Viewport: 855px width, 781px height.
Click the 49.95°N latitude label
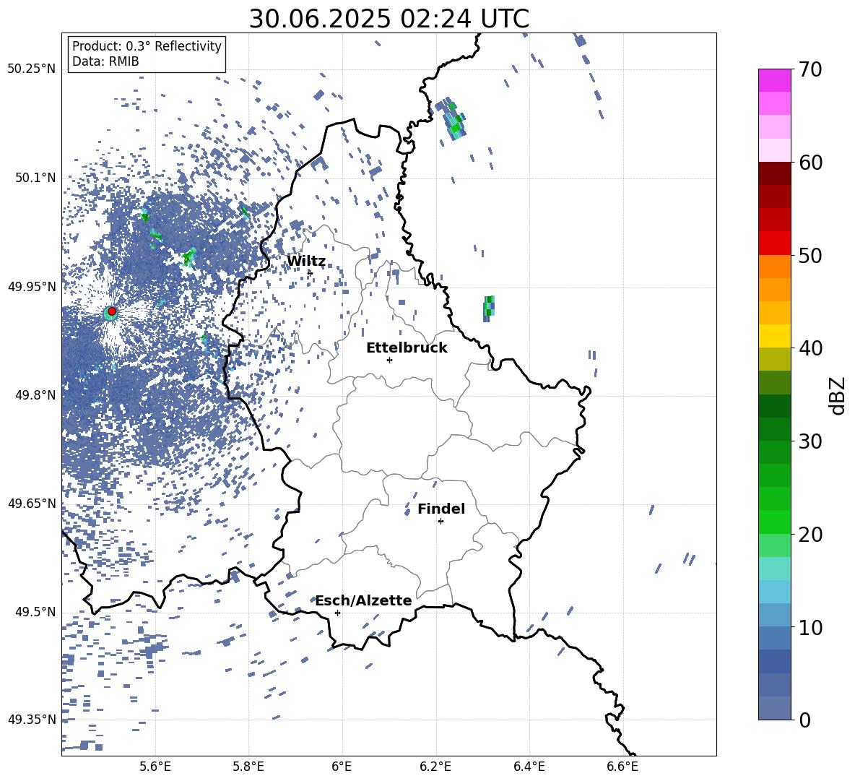(32, 287)
